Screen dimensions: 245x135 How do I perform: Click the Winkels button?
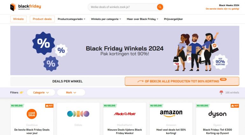18,19
